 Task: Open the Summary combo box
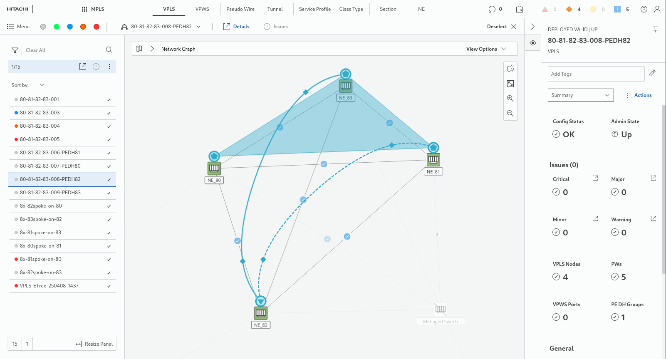click(580, 95)
